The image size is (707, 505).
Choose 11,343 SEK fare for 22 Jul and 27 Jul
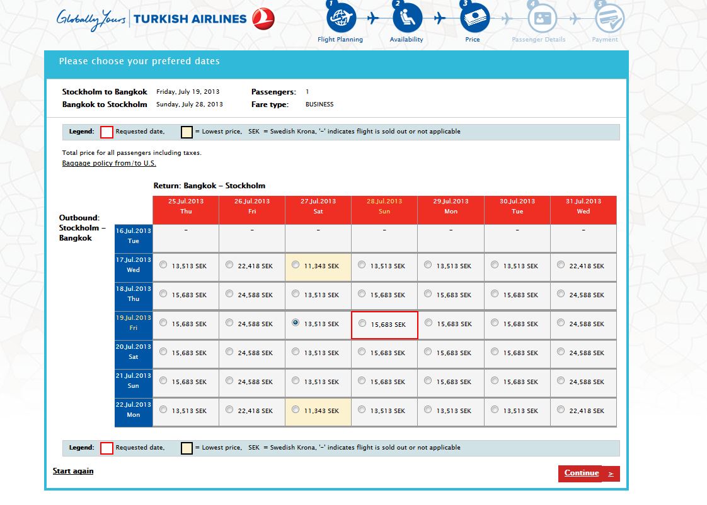[296, 410]
